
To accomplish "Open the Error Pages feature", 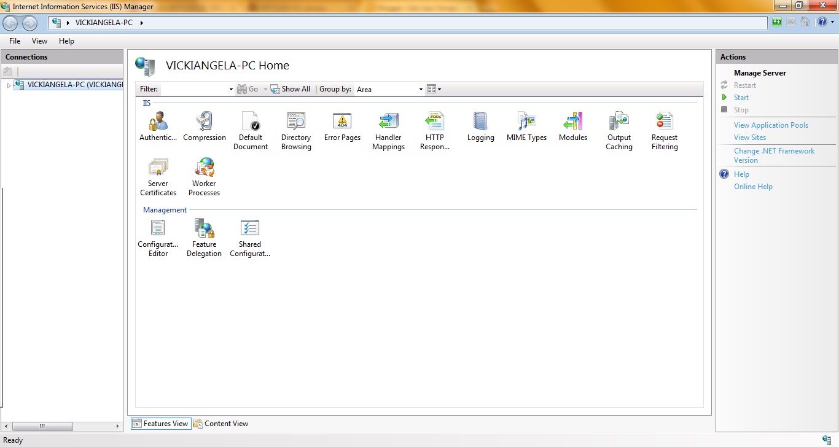I will coord(342,126).
